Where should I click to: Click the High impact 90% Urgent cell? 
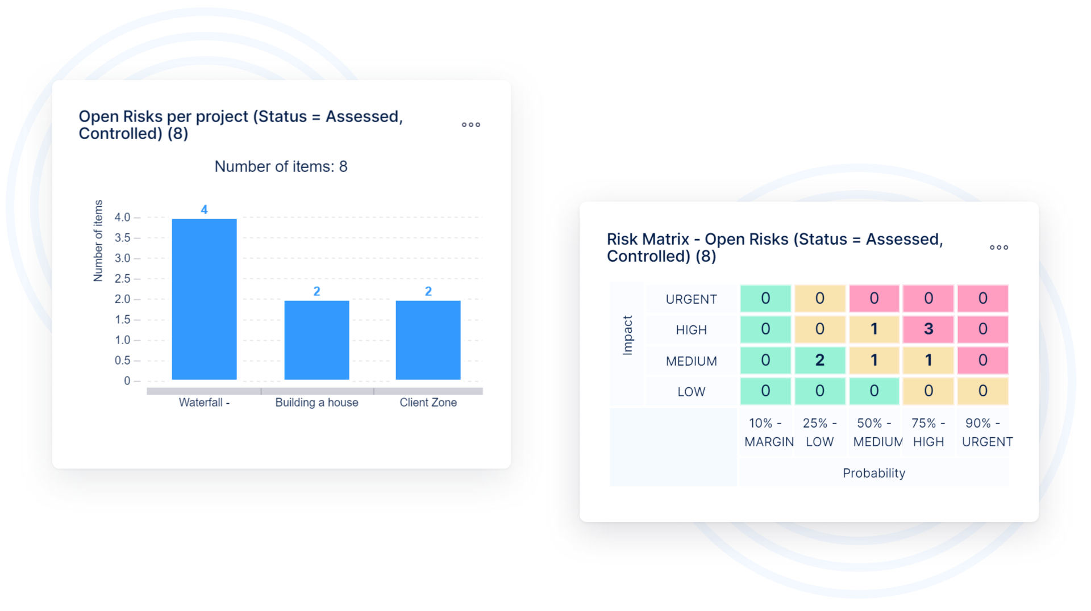(x=982, y=329)
